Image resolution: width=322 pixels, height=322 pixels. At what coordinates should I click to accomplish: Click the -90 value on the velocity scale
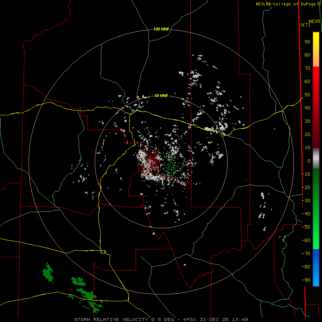click(306, 280)
